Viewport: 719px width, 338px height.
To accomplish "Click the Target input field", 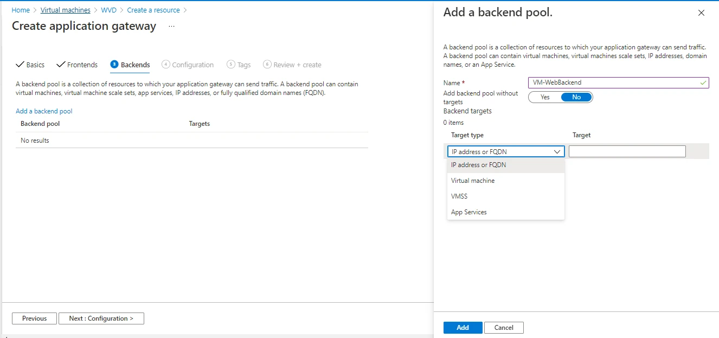I will point(627,152).
